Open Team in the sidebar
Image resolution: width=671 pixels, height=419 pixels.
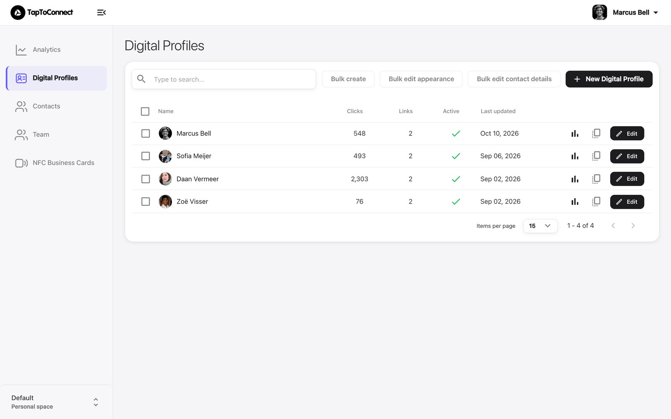click(56, 134)
